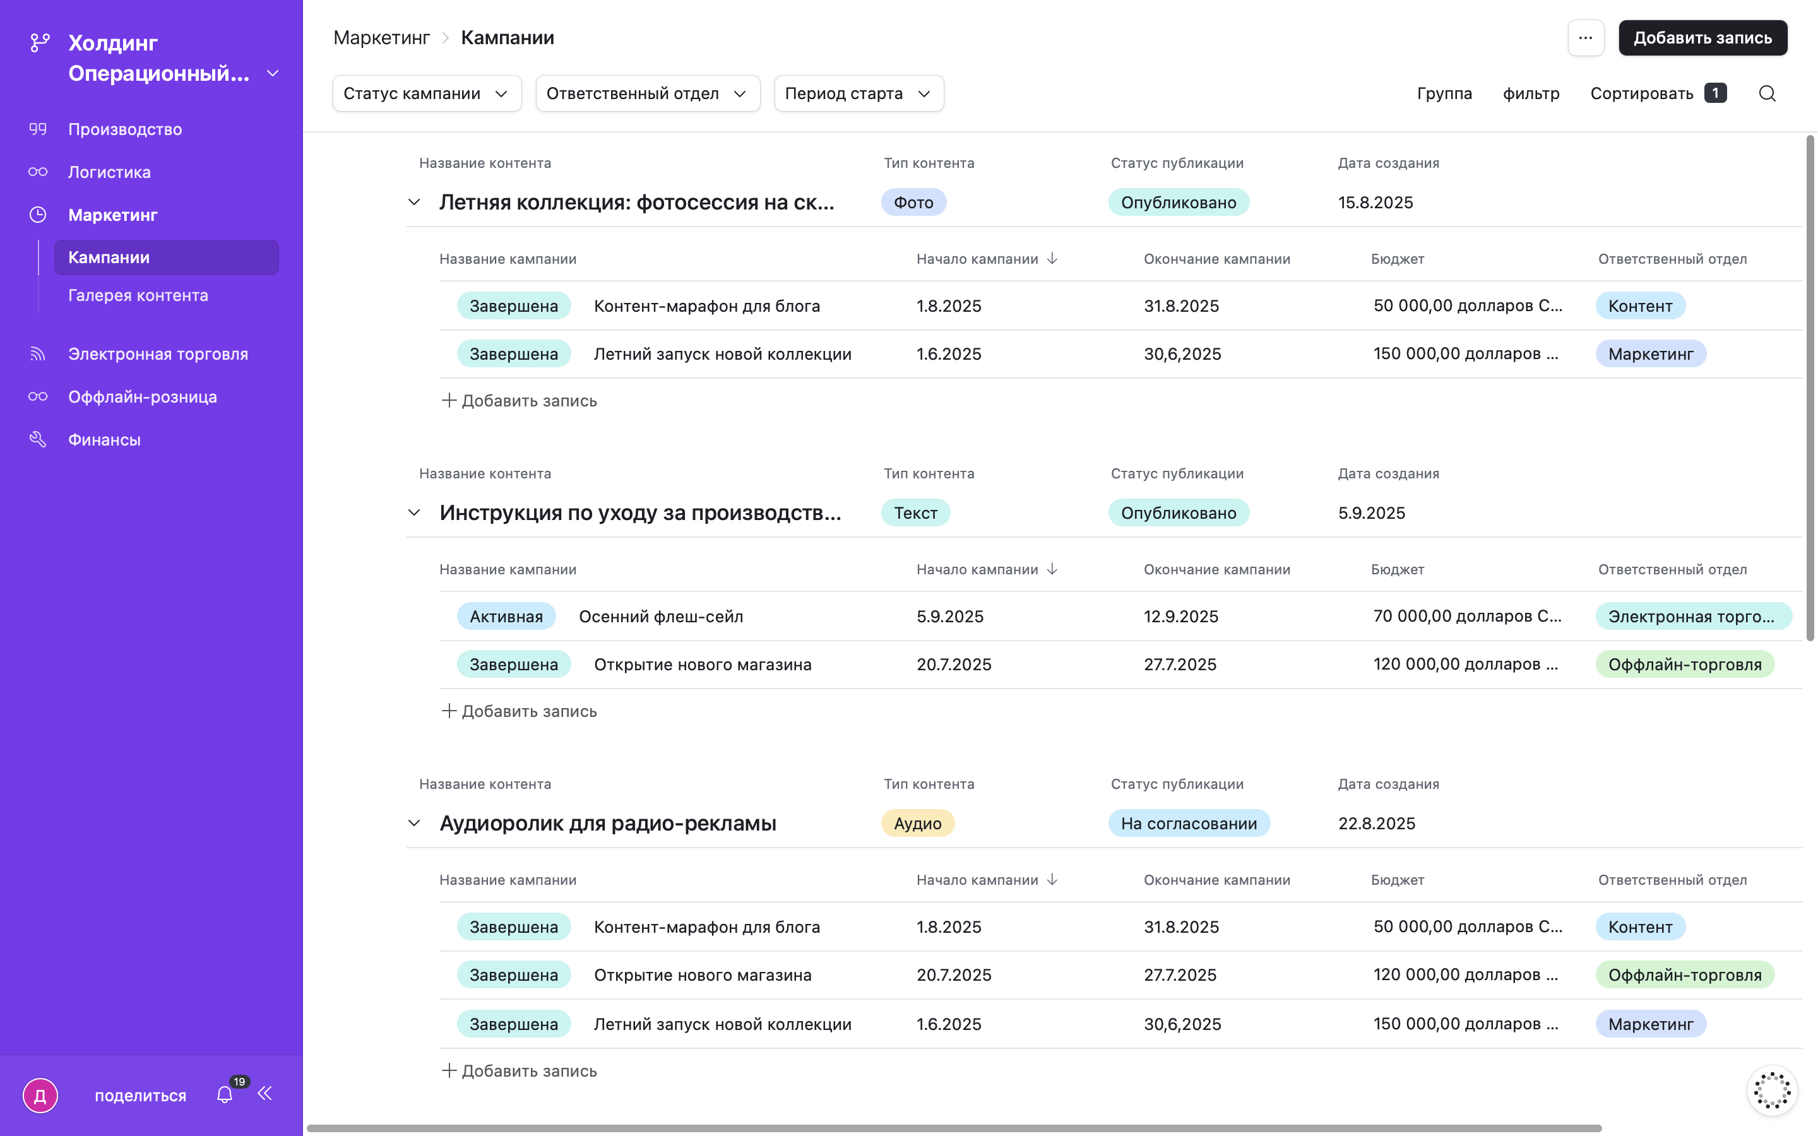Screen dimensions: 1818x1136
Task: Expand the Холдинг Операционный workspace switcher
Action: tap(272, 73)
